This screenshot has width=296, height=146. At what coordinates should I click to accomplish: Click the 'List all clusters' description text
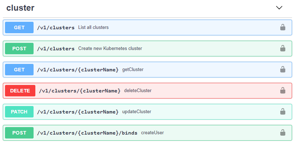coord(93,27)
